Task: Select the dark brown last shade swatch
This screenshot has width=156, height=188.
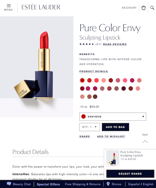Action: [x=95, y=97]
